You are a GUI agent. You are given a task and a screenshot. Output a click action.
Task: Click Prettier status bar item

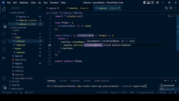(162, 92)
